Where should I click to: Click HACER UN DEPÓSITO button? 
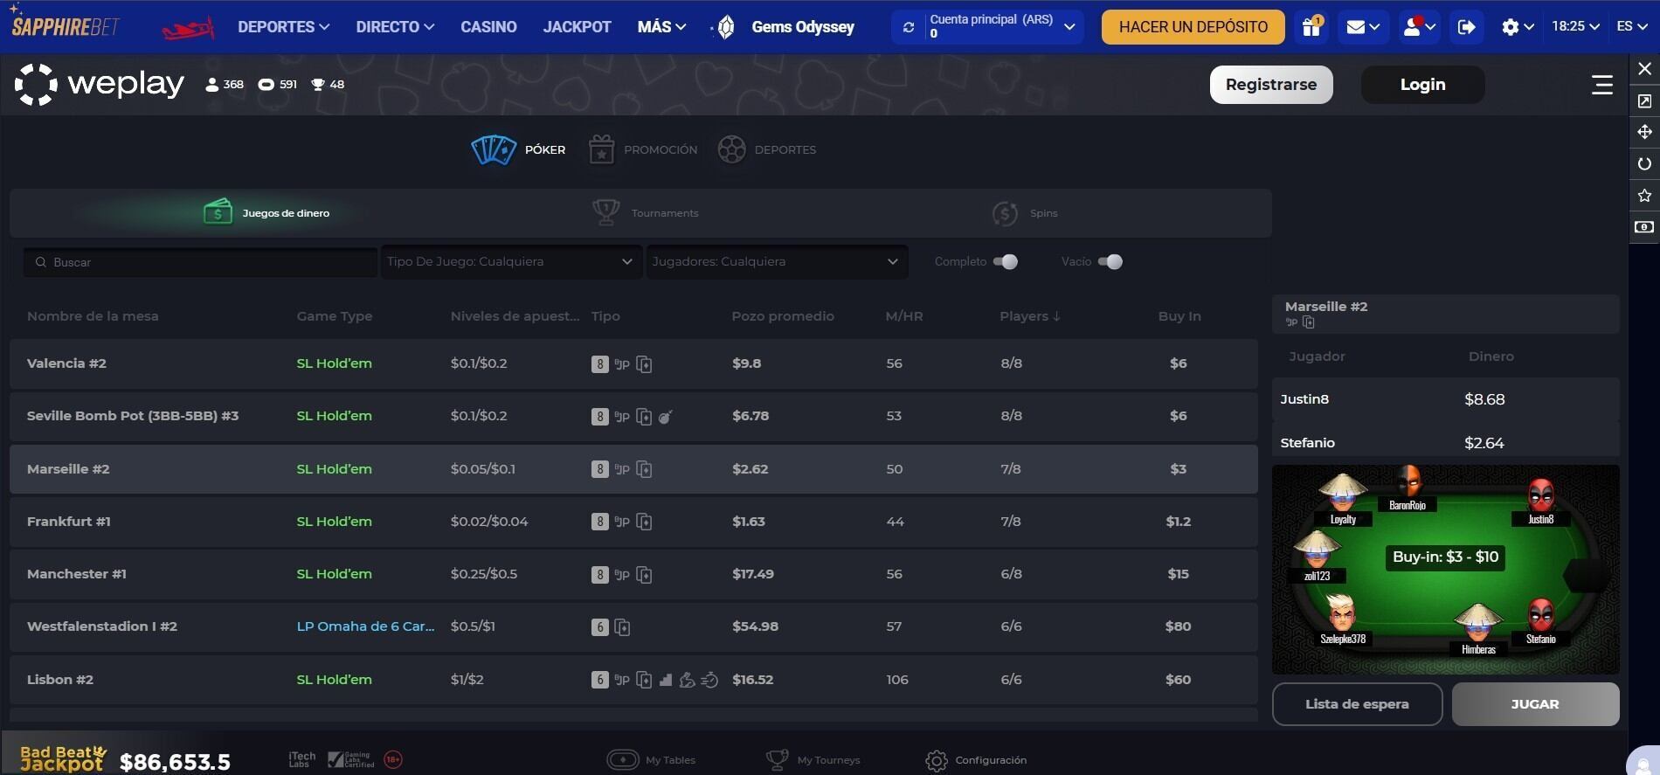click(1193, 27)
